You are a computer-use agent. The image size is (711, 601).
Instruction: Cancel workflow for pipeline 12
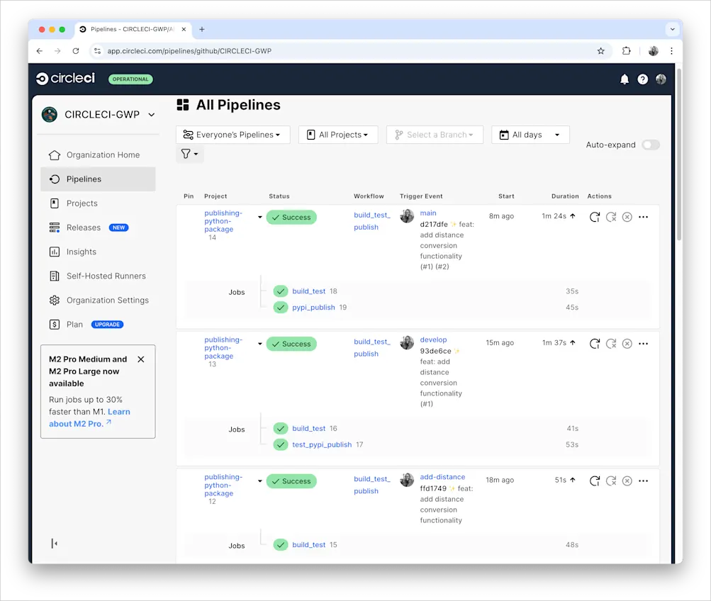(627, 481)
